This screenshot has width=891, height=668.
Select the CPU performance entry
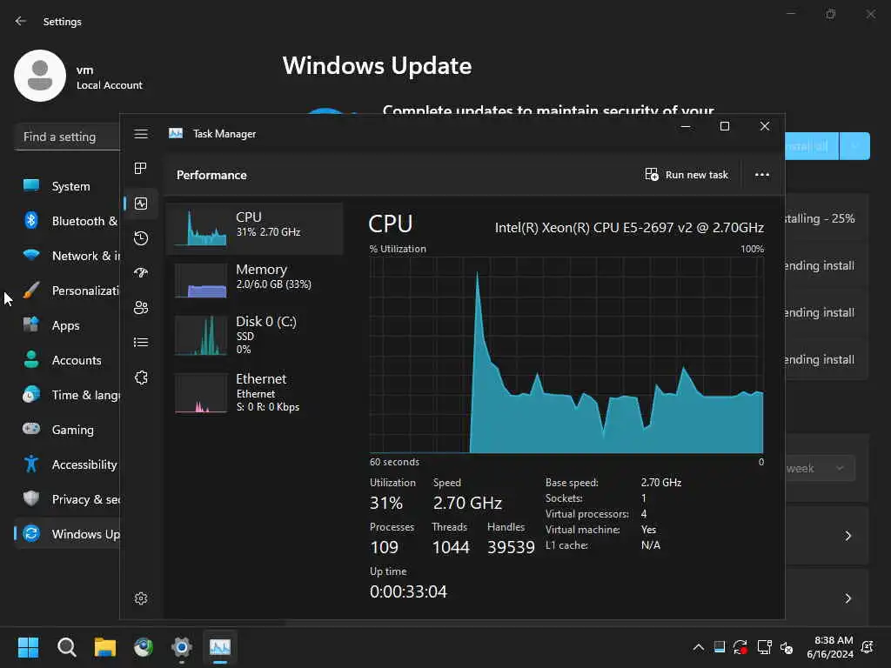(255, 229)
